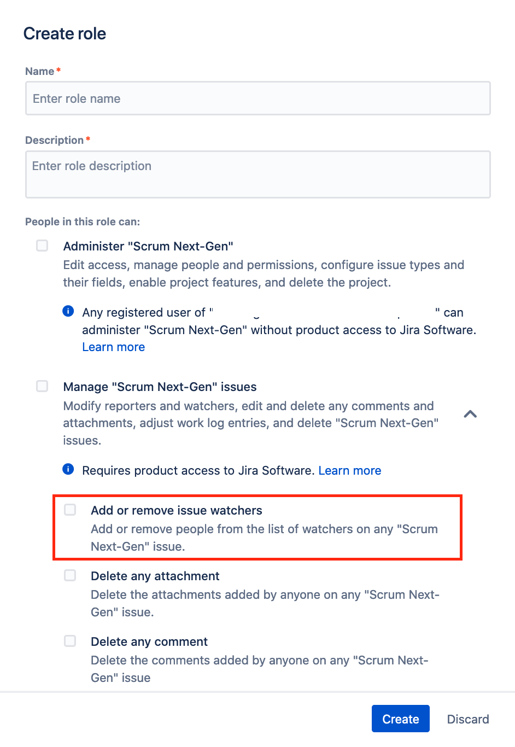Click the red asterisk next to Name
The width and height of the screenshot is (515, 747).
58,70
